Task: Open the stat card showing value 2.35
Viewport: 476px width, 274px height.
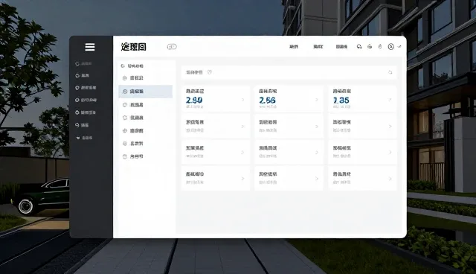Action: [x=362, y=99]
